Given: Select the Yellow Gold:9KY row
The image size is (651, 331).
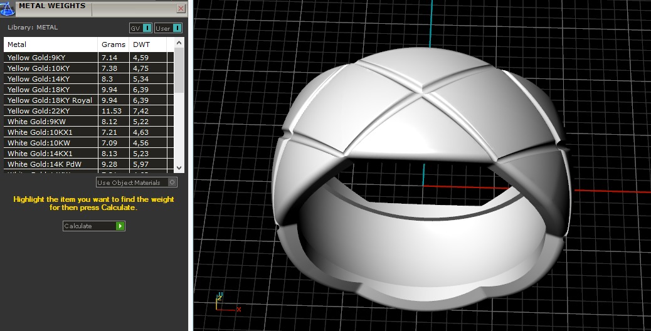Looking at the screenshot, I should (x=89, y=58).
